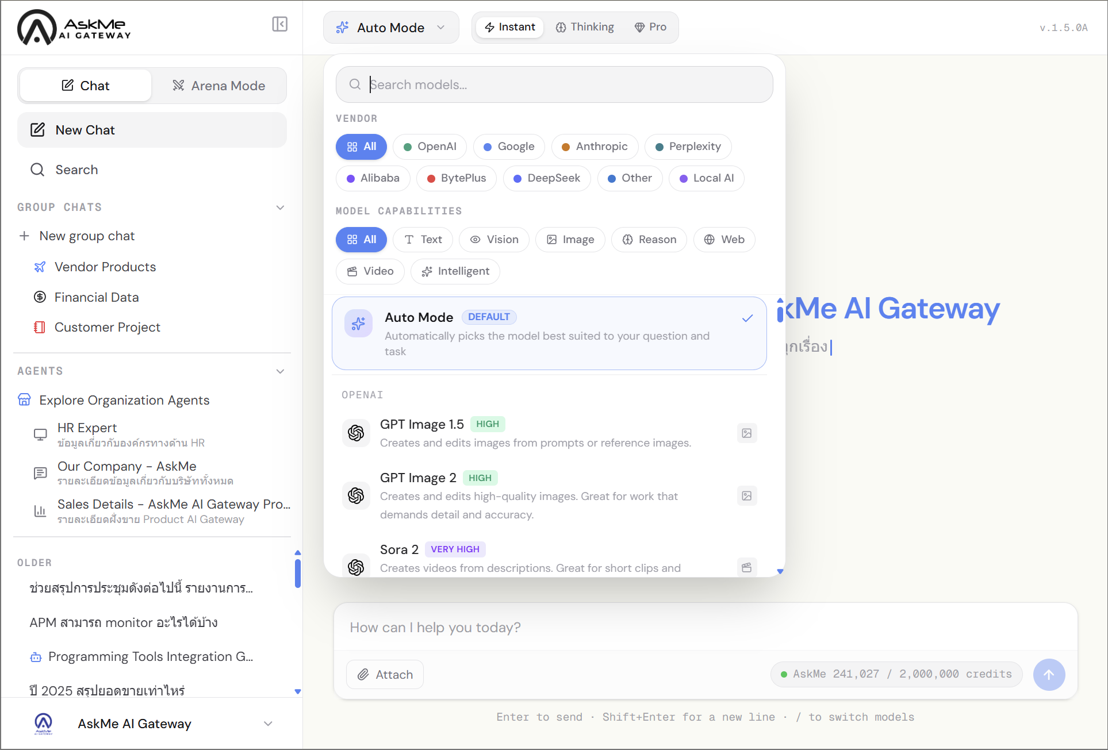
Task: Open the Attach button
Action: [385, 675]
